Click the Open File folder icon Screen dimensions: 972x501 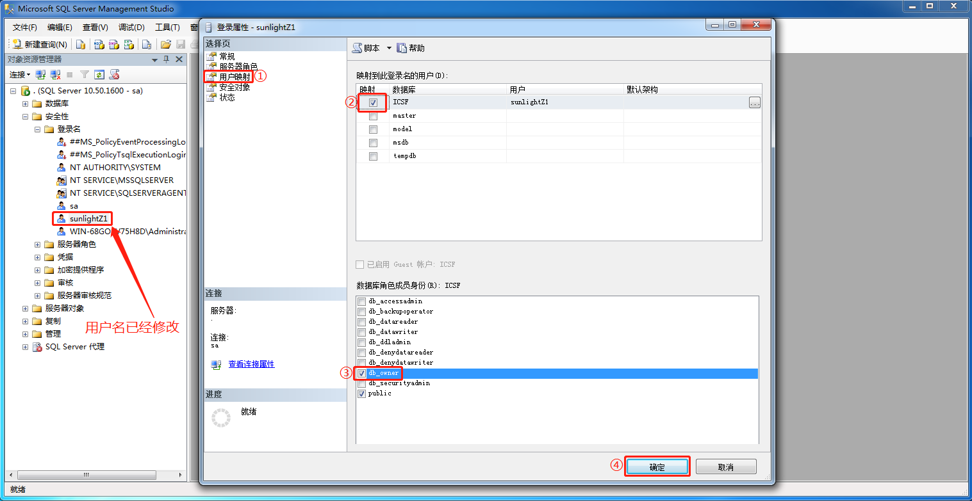click(166, 45)
